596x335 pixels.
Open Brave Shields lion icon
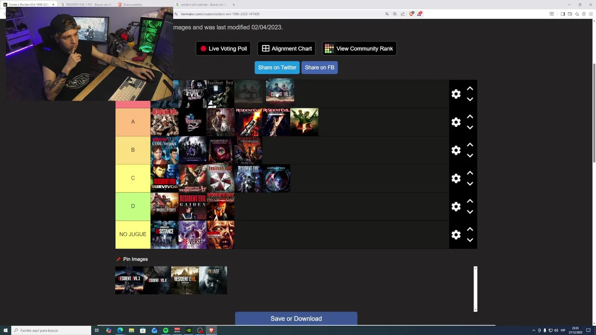pyautogui.click(x=411, y=14)
